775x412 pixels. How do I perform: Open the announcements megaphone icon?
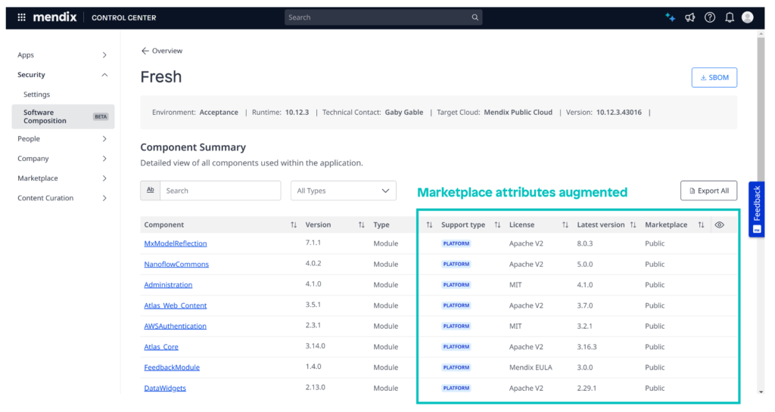tap(690, 17)
